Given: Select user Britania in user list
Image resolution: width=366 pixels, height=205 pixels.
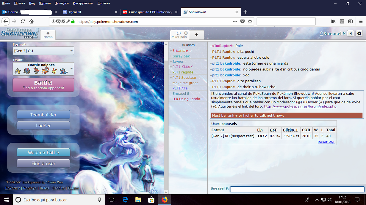Looking at the screenshot, I should click(188, 51).
